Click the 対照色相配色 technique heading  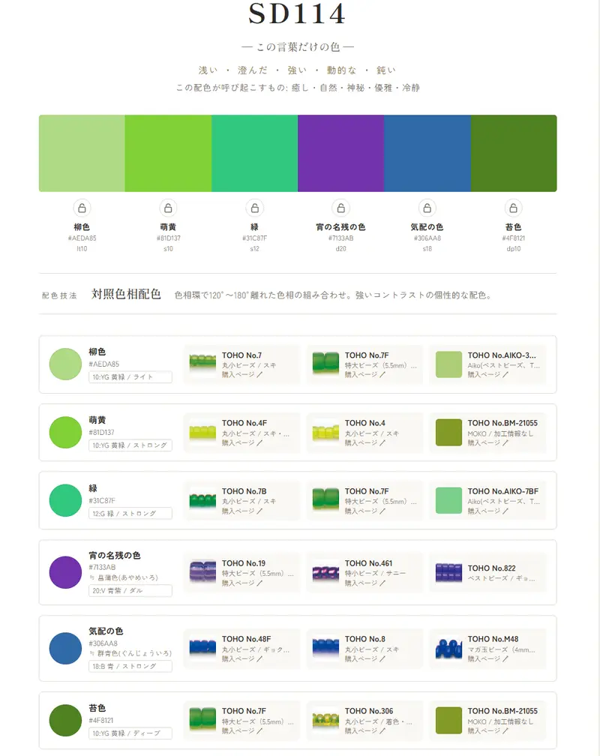(x=126, y=294)
